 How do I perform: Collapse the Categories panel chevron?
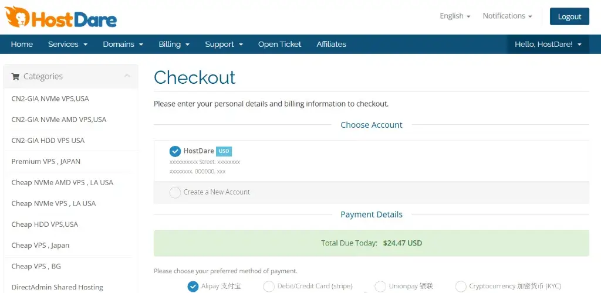[127, 76]
